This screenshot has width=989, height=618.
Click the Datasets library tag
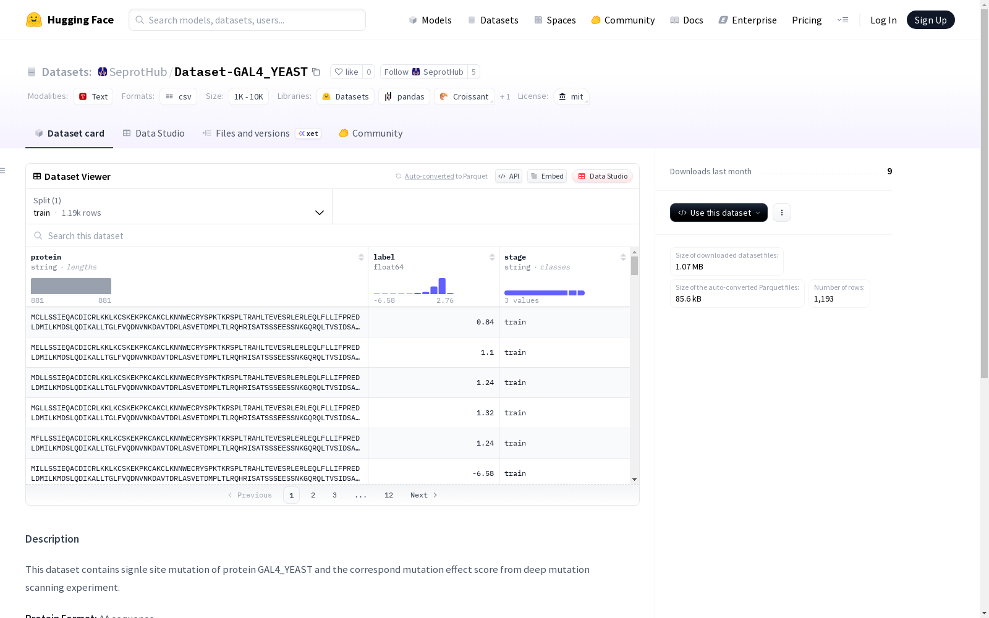[346, 96]
